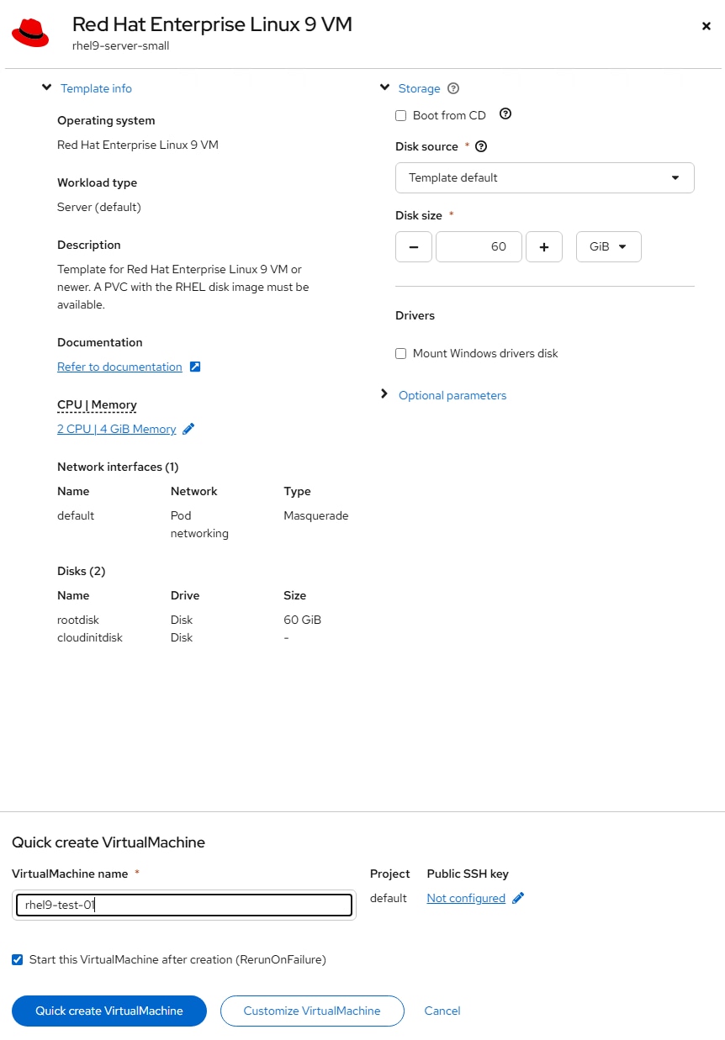
Task: Click the disk size value field
Action: pyautogui.click(x=479, y=247)
